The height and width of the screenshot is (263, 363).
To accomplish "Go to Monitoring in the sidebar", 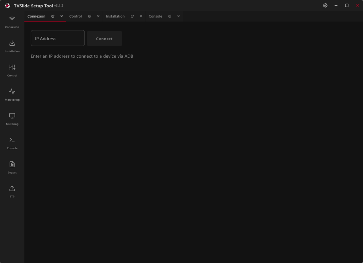I will tap(12, 92).
